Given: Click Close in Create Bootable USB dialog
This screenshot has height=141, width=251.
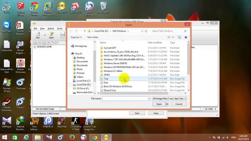Looking at the screenshot, I should tap(156, 113).
